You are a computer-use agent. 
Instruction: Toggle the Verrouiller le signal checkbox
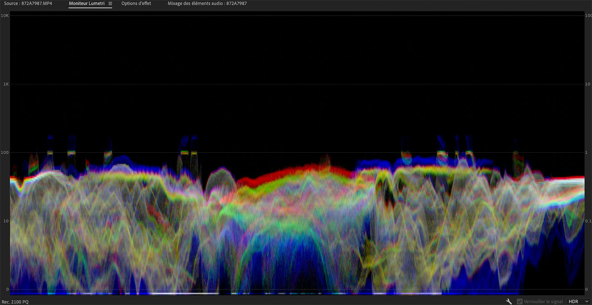[x=519, y=301]
